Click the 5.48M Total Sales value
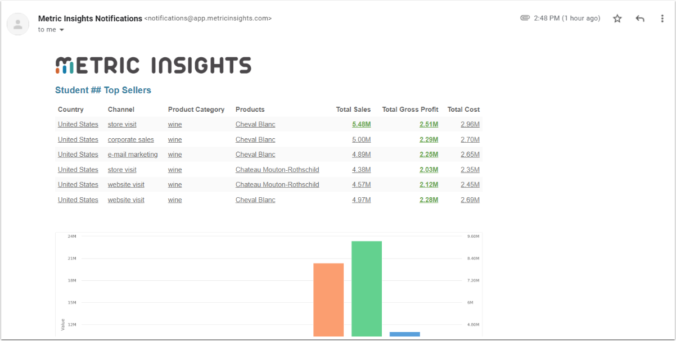 [x=361, y=124]
